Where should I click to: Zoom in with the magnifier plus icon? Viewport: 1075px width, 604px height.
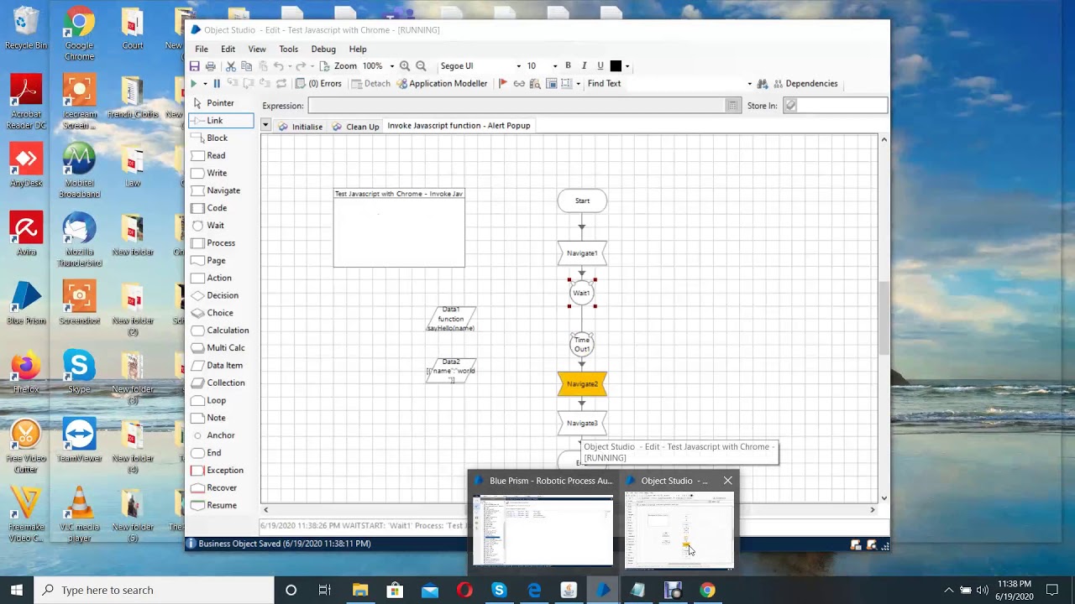coord(405,66)
